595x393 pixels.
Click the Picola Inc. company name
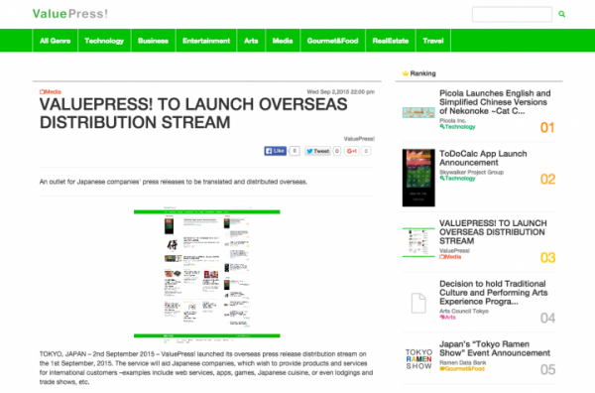452,121
